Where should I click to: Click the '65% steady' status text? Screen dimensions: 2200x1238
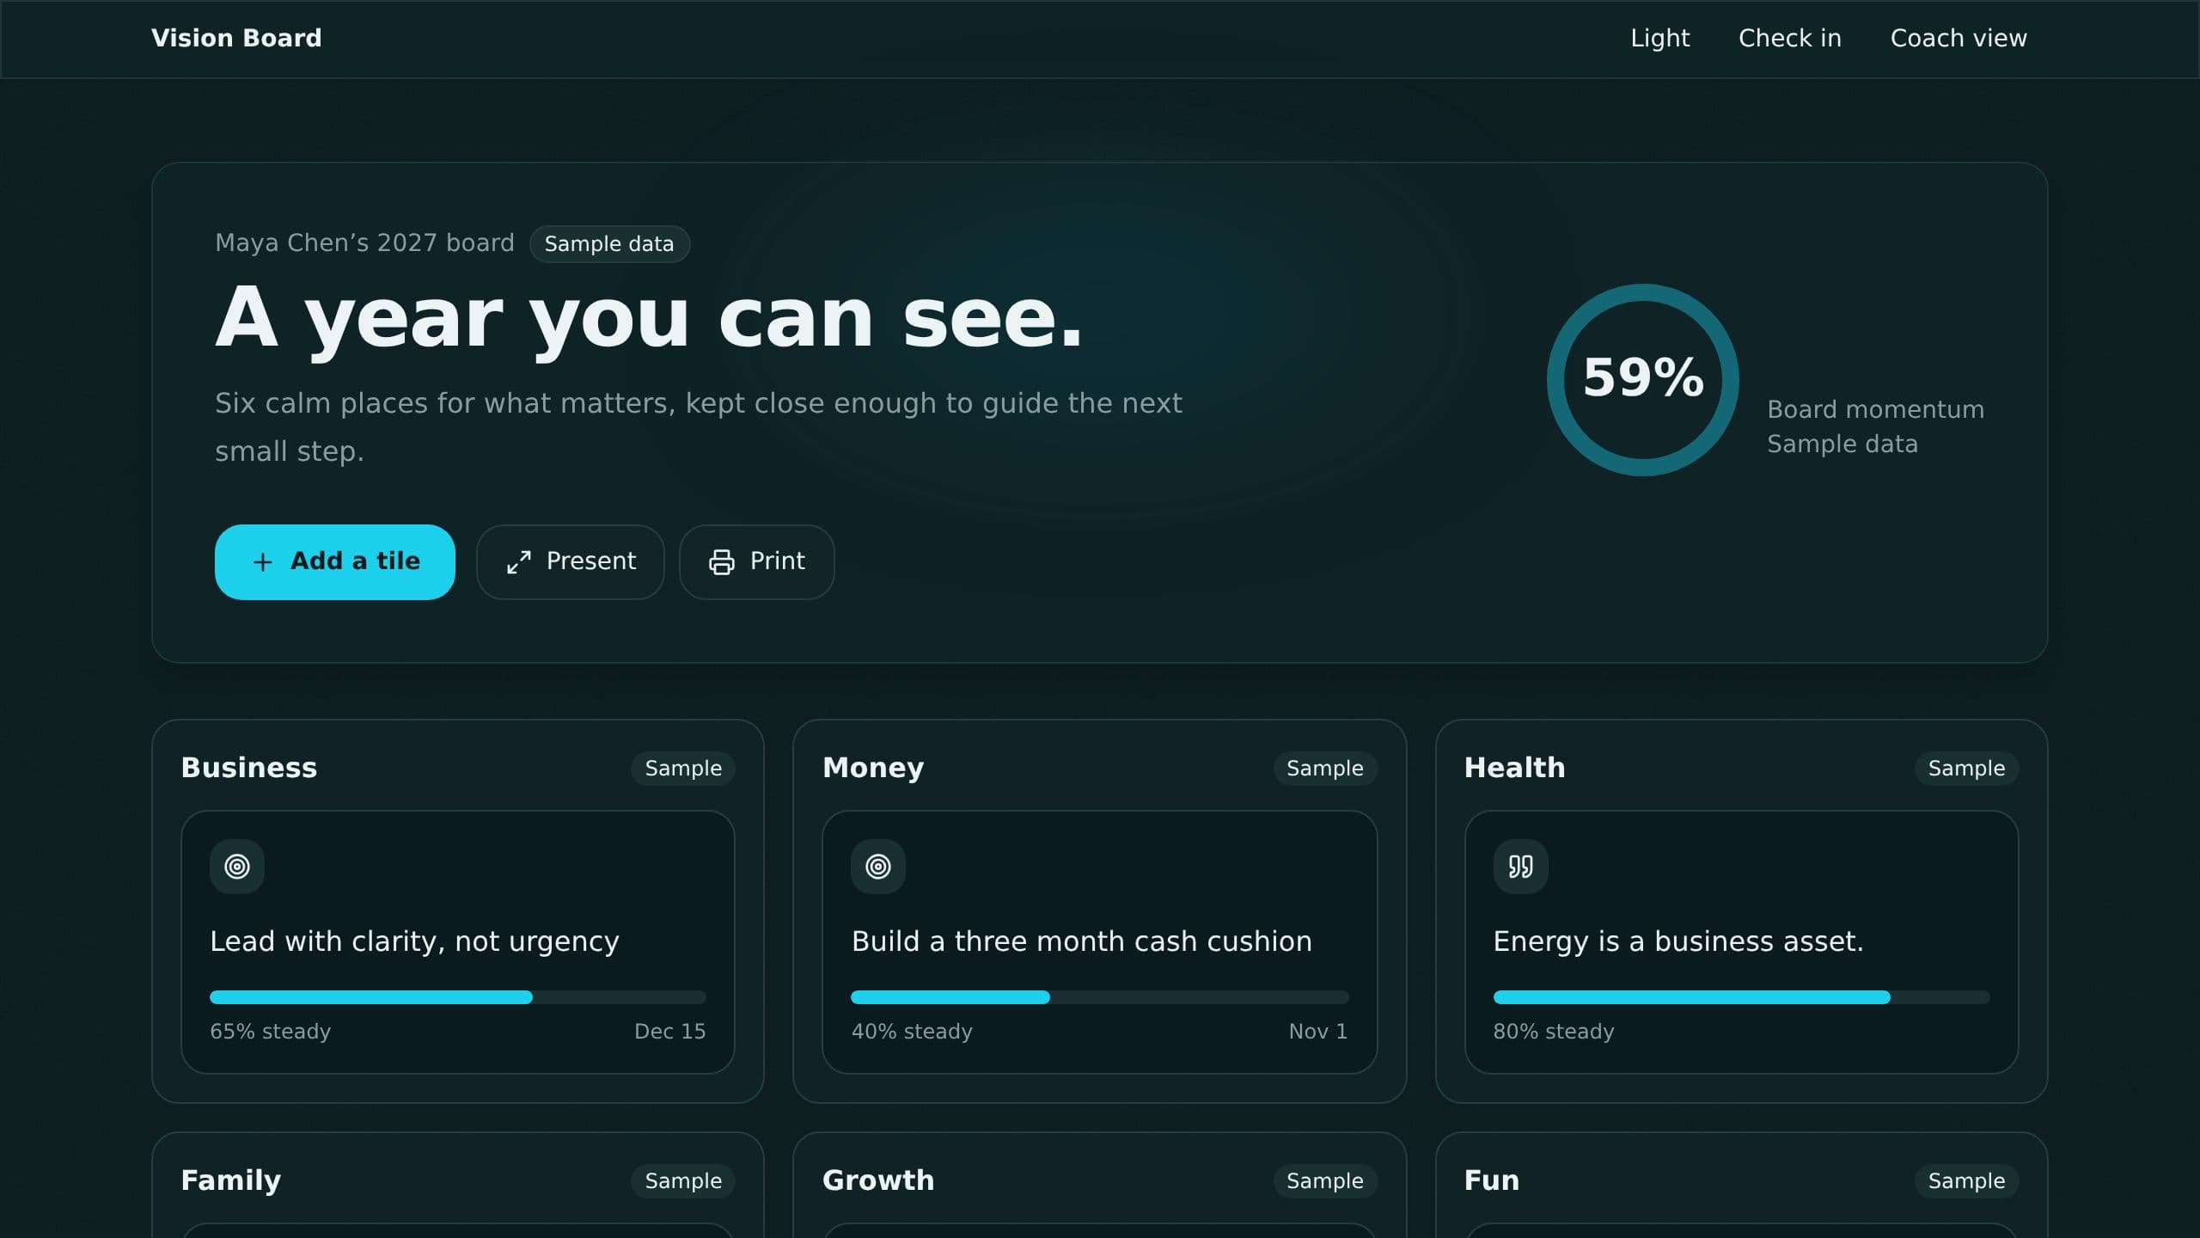click(270, 1032)
